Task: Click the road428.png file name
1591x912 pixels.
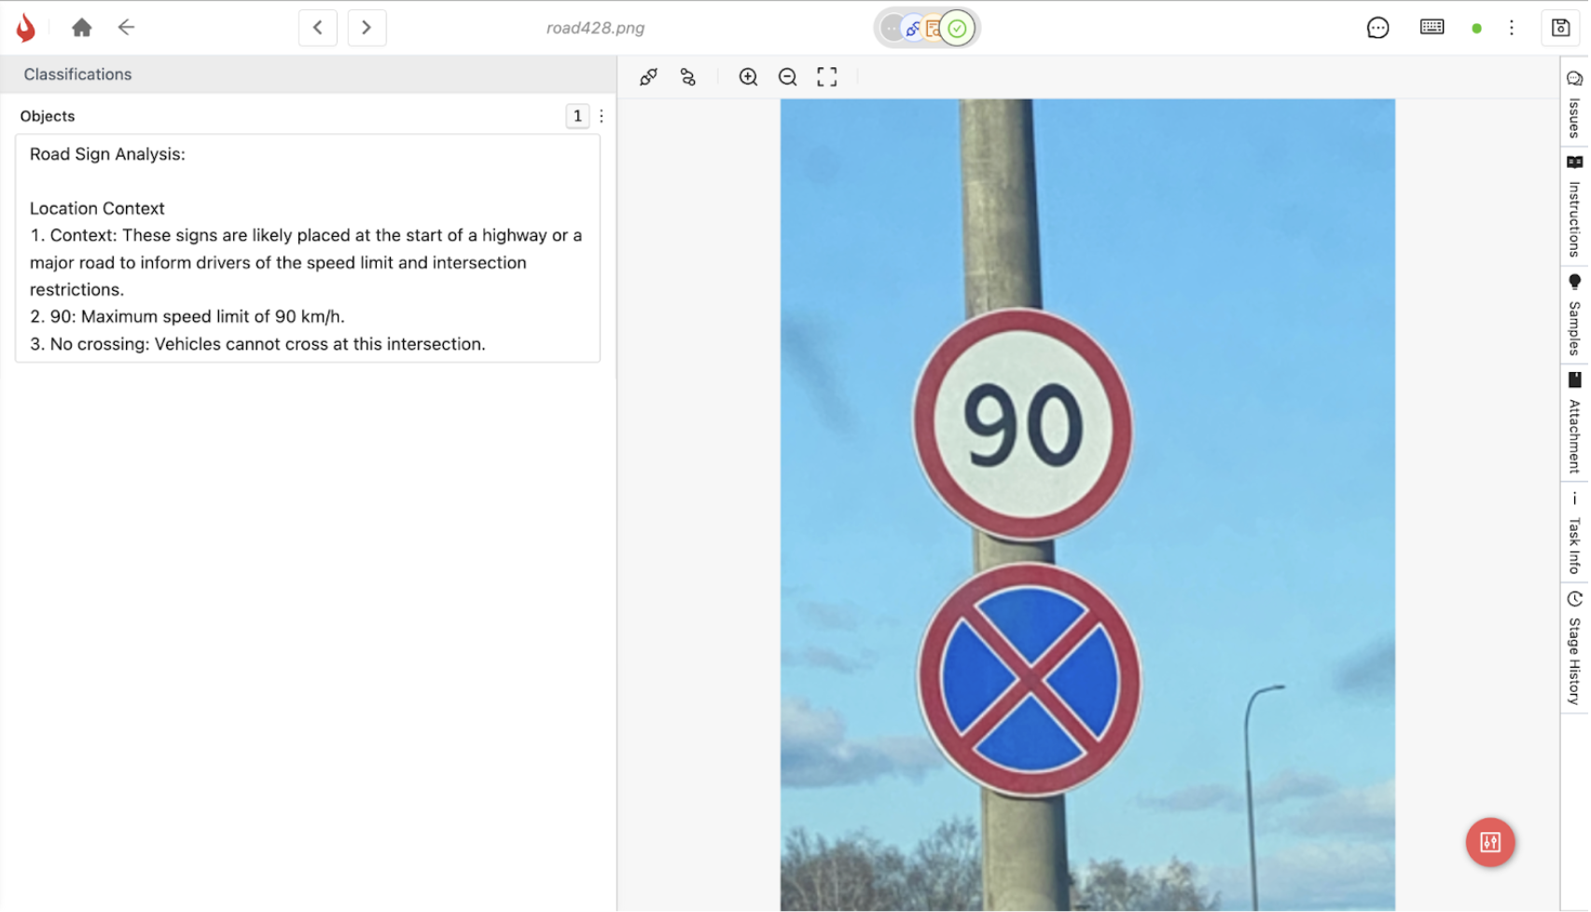Action: (x=595, y=28)
